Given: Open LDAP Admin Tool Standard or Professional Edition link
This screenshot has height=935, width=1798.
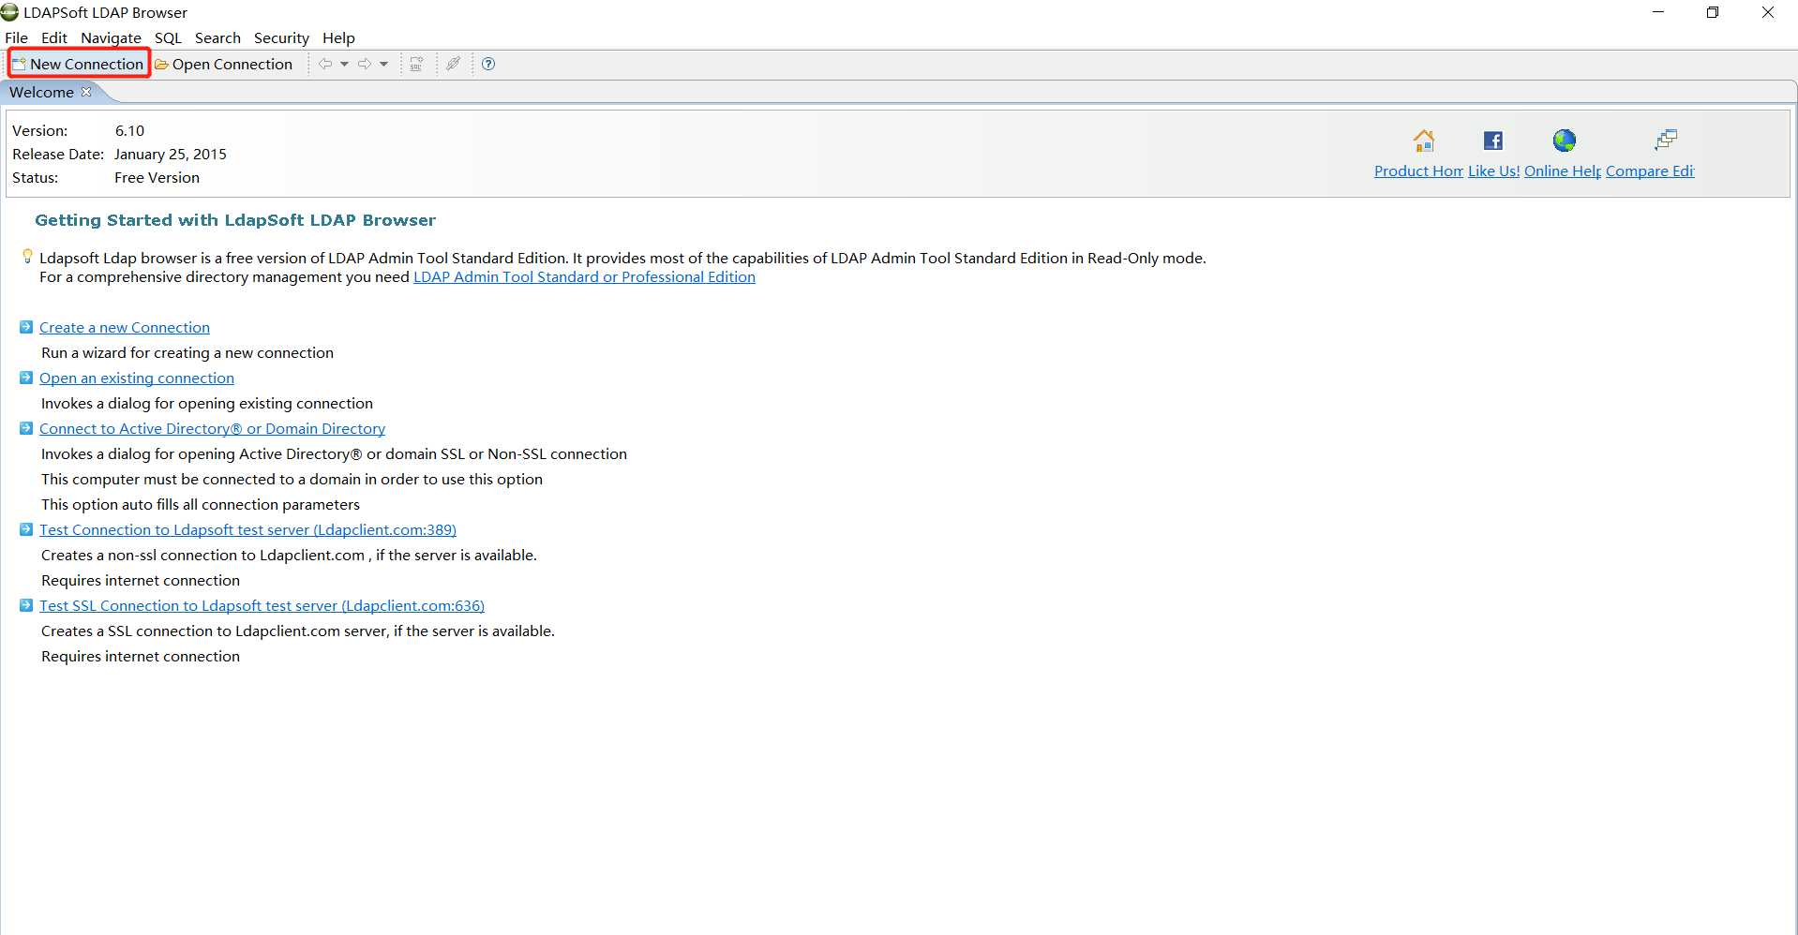Looking at the screenshot, I should [x=584, y=276].
